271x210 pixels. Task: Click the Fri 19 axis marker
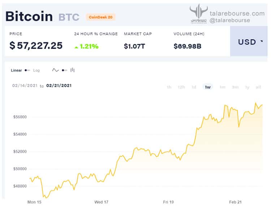168,202
